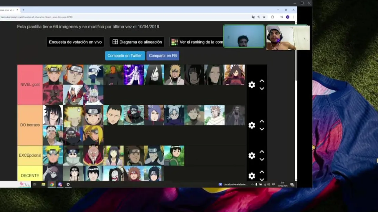
Task: Open settings gear for NIVEL goat tier
Action: [x=252, y=85]
